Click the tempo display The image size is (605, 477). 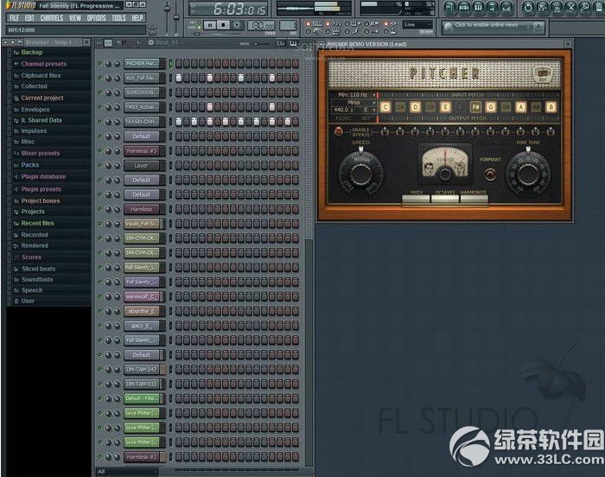(261, 25)
